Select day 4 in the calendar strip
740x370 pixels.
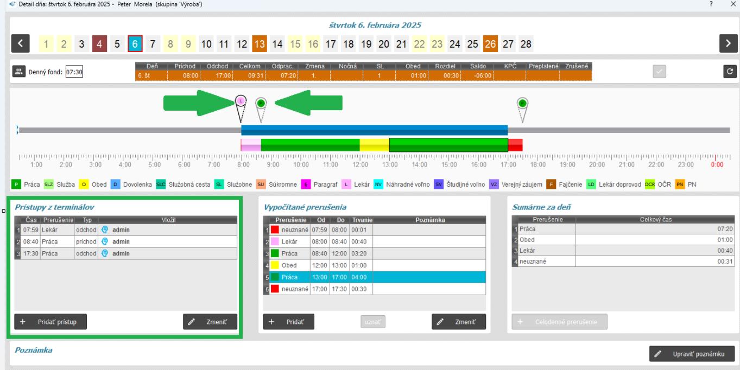pos(99,43)
